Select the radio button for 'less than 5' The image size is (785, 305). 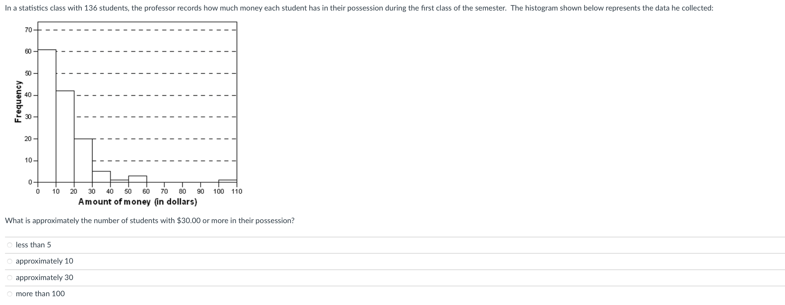(9, 245)
